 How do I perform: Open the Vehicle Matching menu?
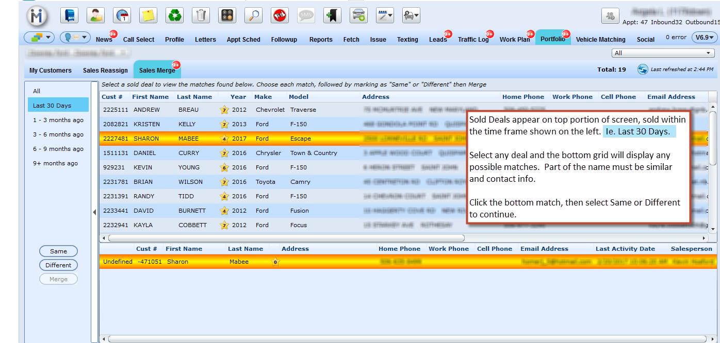[600, 40]
